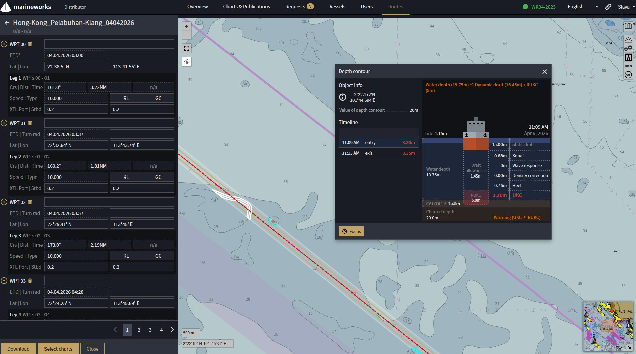The height and width of the screenshot is (354, 636).
Task: Collapse the WPT 03 section
Action: [4, 281]
